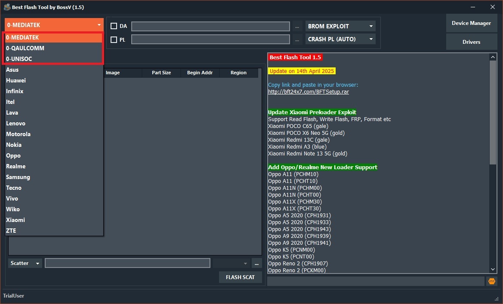The width and height of the screenshot is (503, 304).
Task: Select 0-MEDIATEK from the list
Action: coord(54,37)
